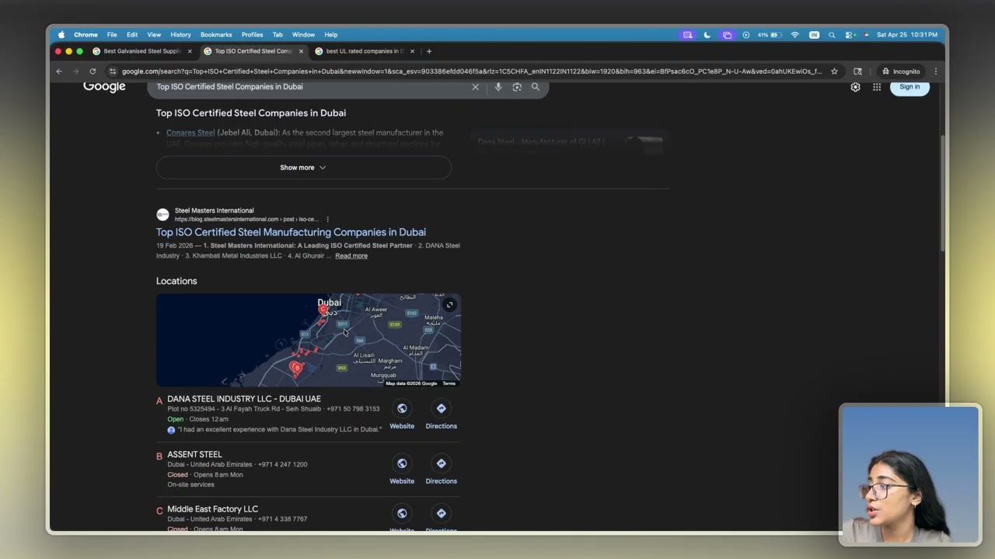The height and width of the screenshot is (559, 995).
Task: Click the magnifier search icon in Google box
Action: pyautogui.click(x=535, y=87)
